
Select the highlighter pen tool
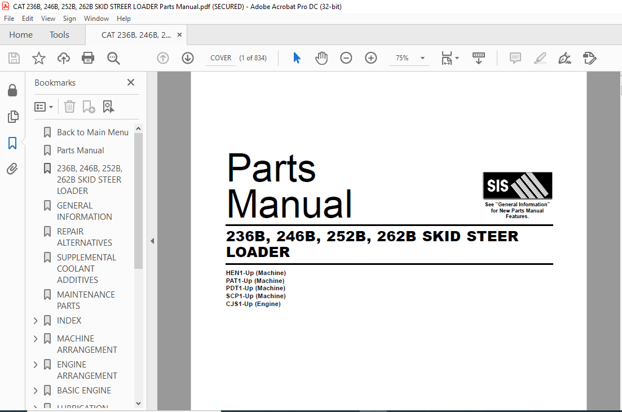coord(540,58)
